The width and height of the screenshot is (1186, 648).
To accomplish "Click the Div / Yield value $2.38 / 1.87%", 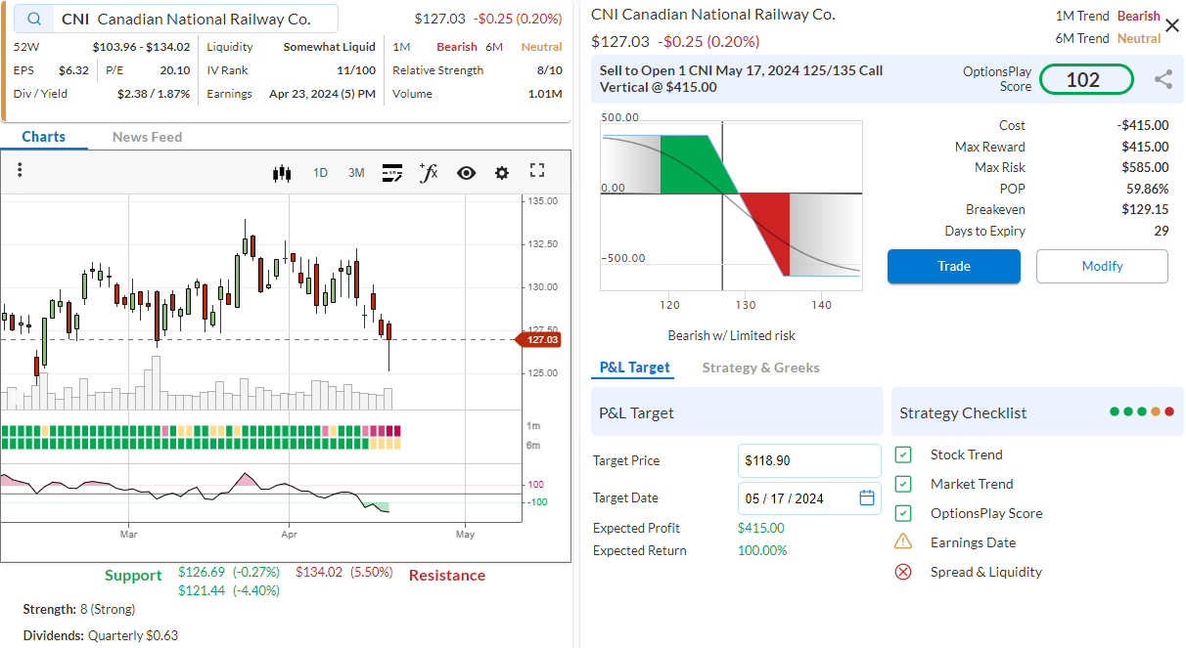I will pyautogui.click(x=154, y=94).
